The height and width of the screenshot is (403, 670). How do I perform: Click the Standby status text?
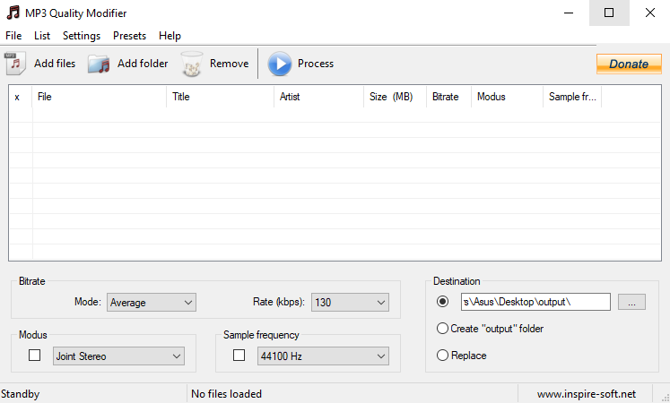(20, 394)
